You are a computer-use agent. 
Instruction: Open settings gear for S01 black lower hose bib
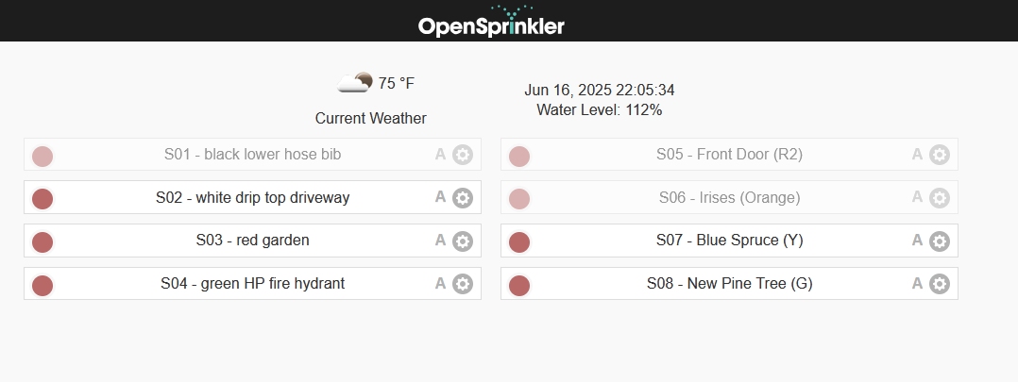pos(463,155)
